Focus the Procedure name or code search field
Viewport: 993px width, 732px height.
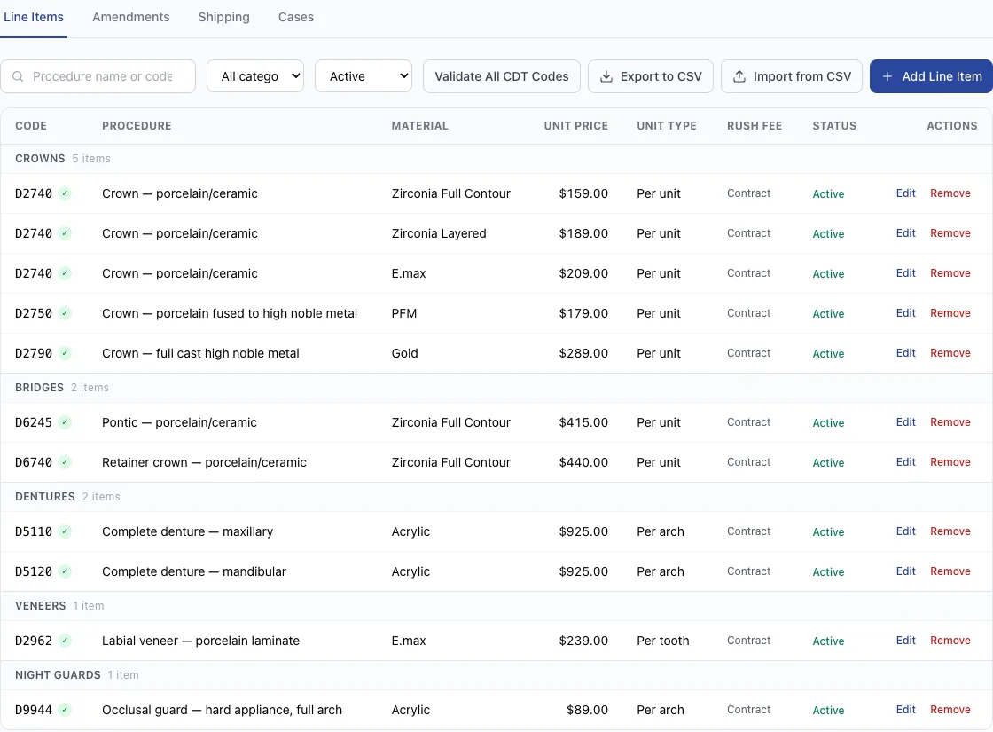point(98,76)
